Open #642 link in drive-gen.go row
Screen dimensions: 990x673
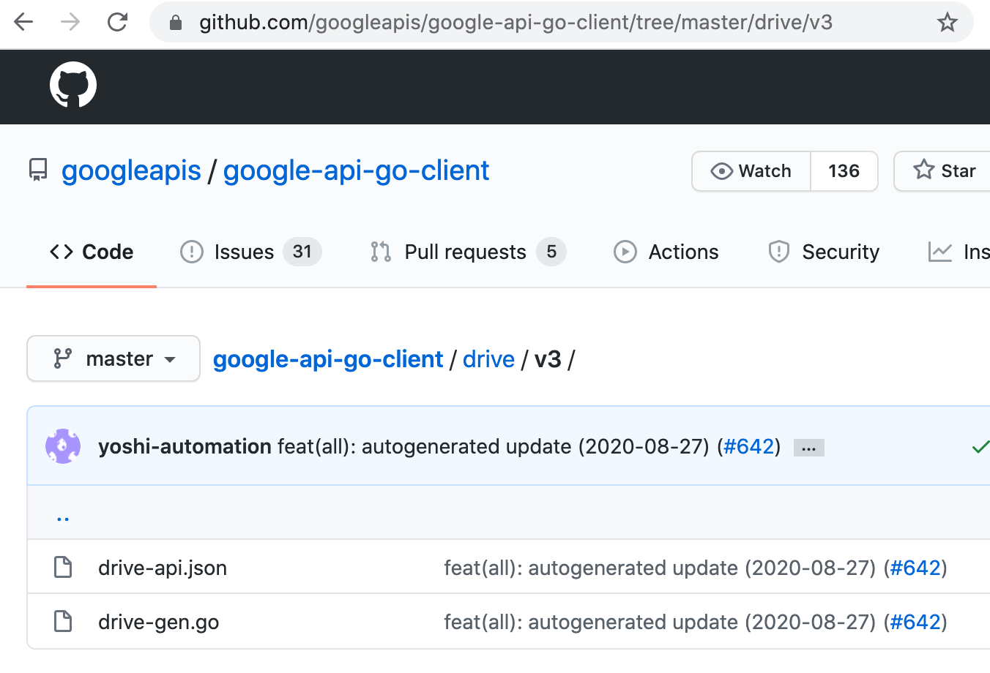click(x=915, y=622)
